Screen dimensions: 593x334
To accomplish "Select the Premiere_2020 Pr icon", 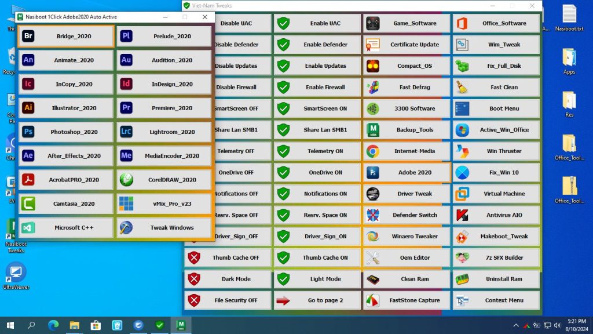I will (126, 108).
